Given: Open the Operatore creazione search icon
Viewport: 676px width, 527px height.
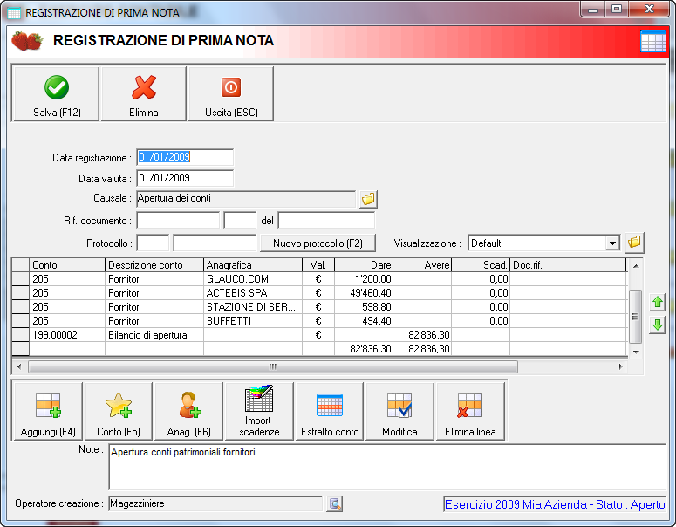Looking at the screenshot, I should (x=335, y=503).
